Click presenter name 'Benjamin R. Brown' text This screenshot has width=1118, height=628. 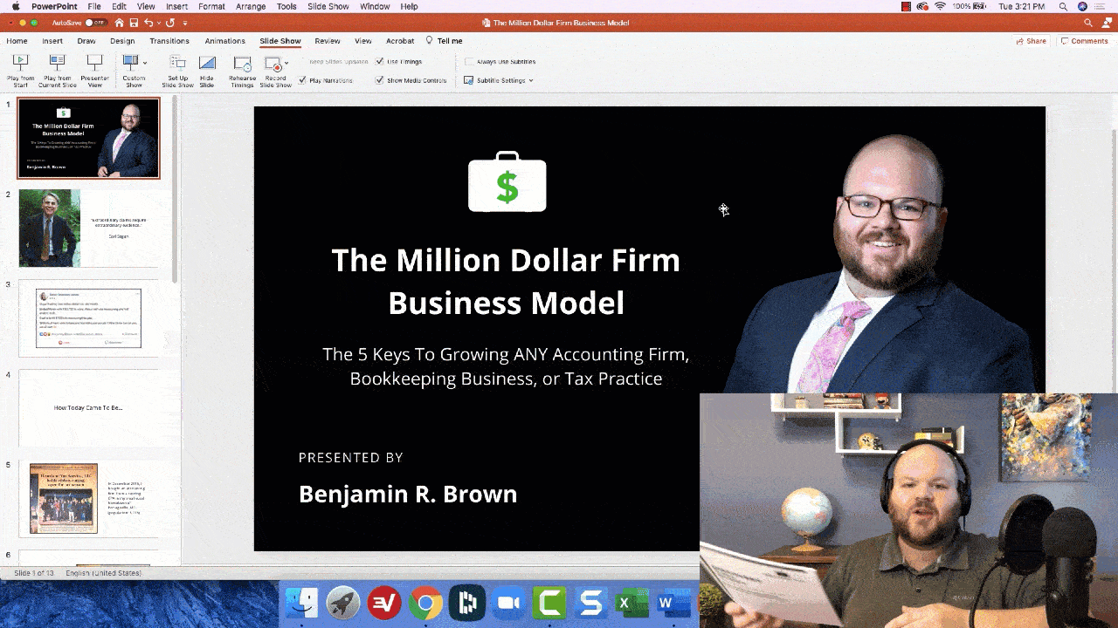coord(408,494)
